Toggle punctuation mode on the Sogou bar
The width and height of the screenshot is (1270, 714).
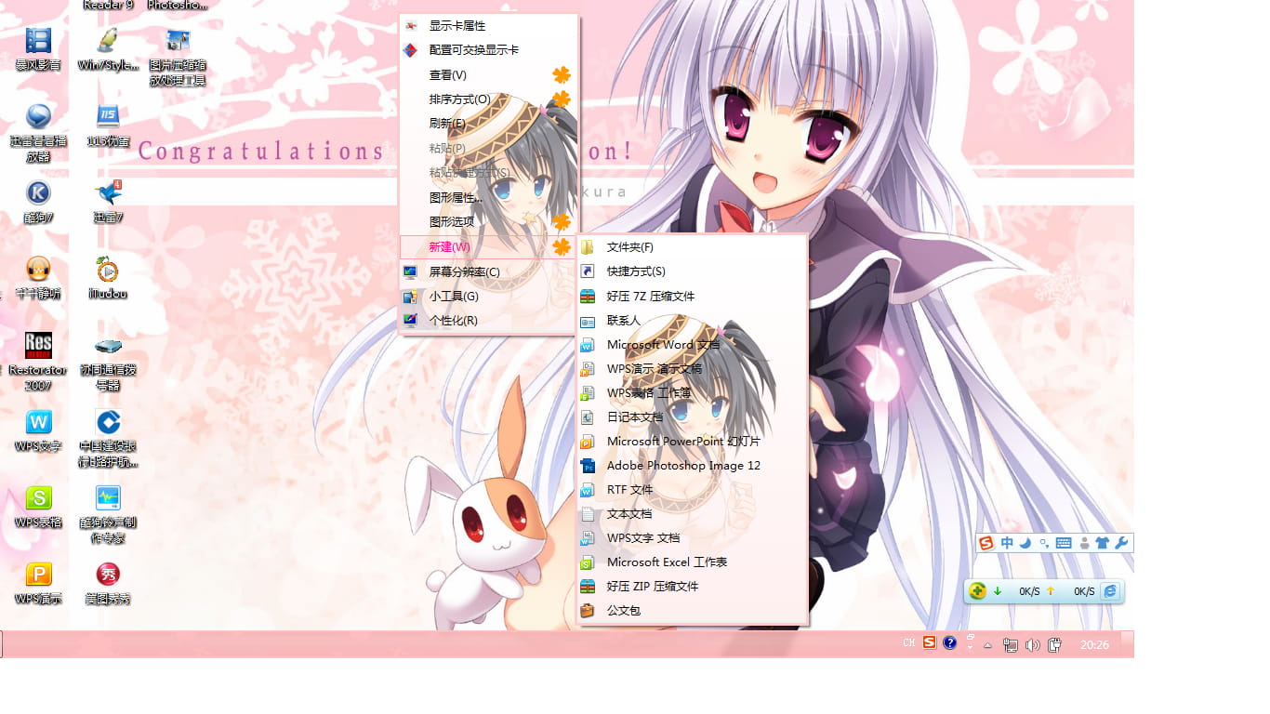pyautogui.click(x=1043, y=543)
